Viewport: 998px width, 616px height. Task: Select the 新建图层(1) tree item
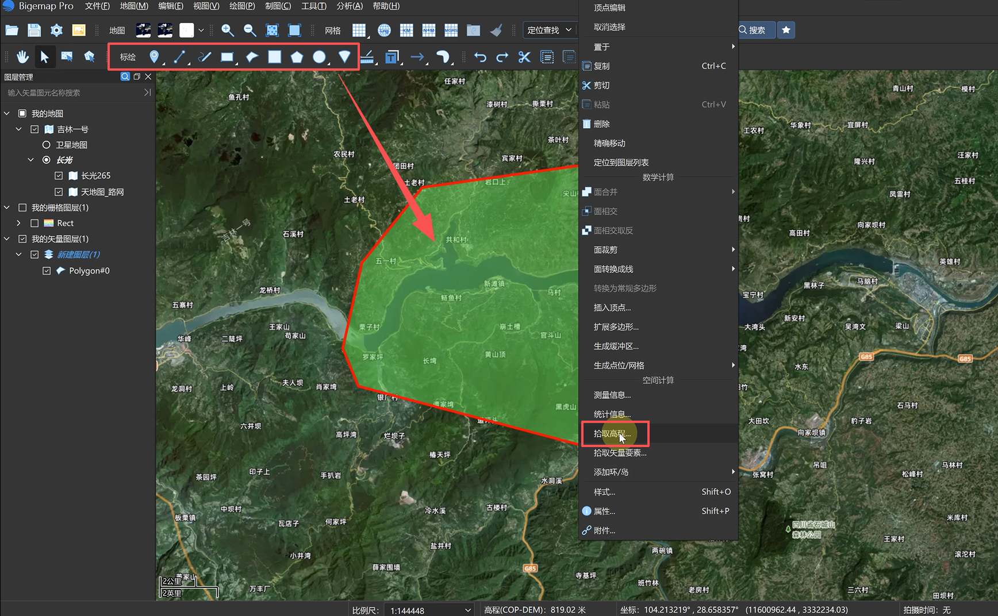tap(78, 255)
